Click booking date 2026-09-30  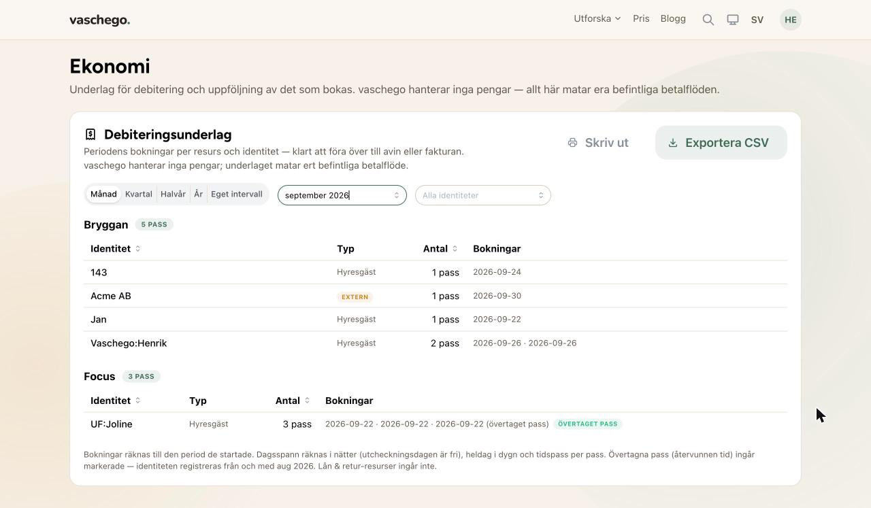tap(497, 296)
